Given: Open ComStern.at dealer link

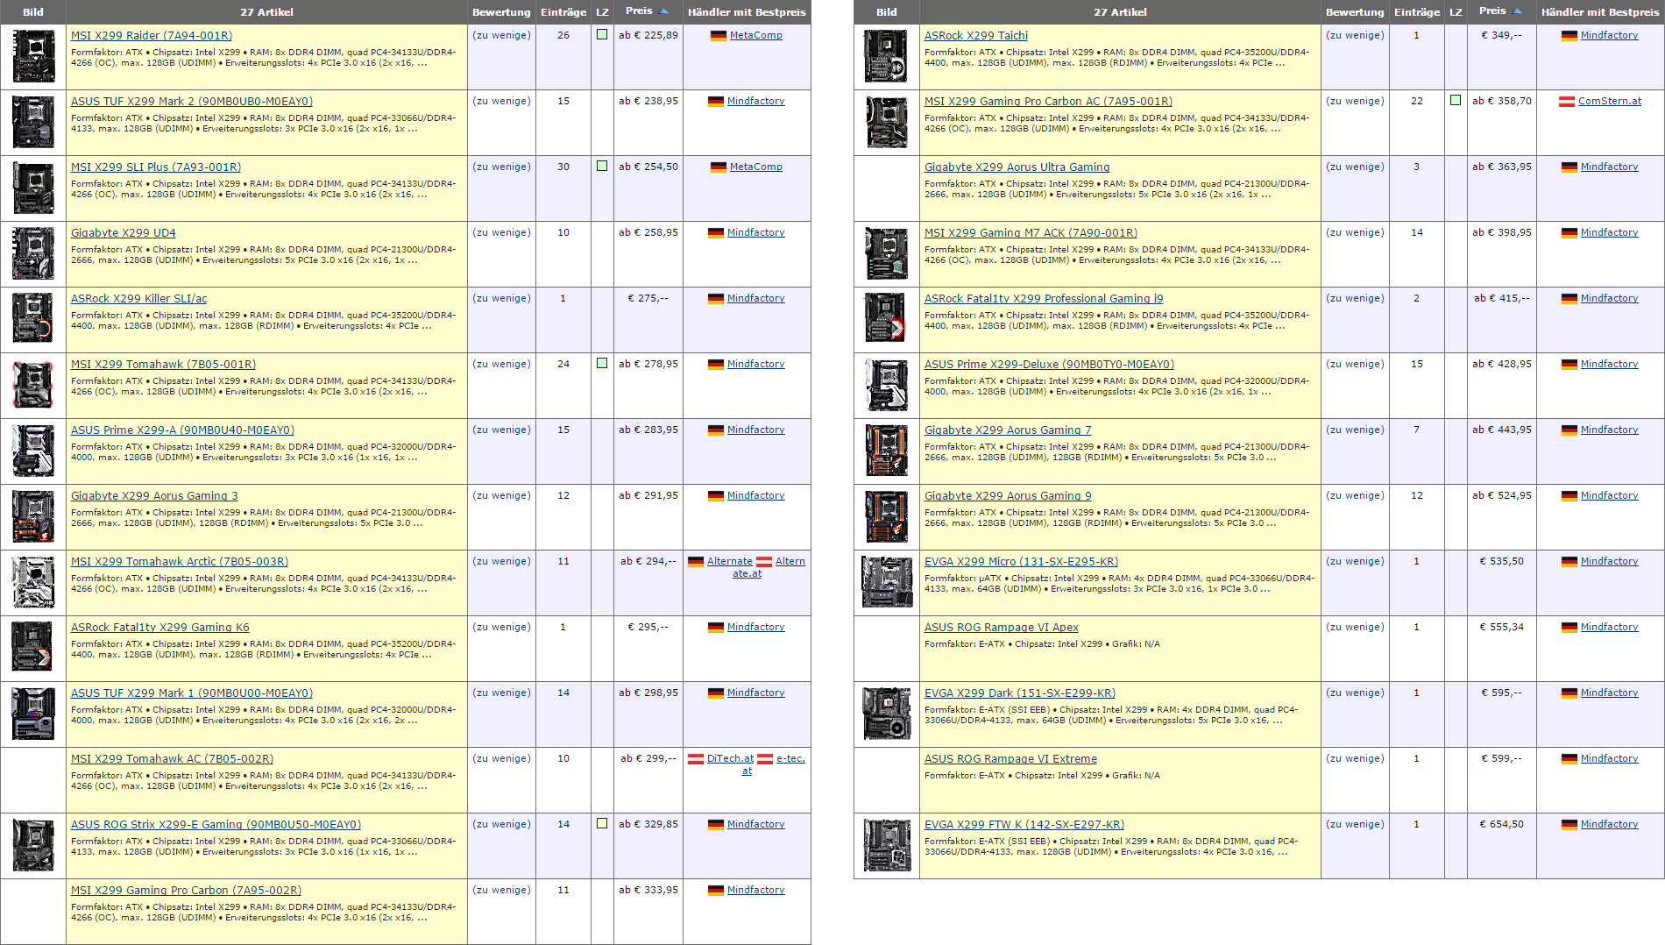Looking at the screenshot, I should point(1610,102).
